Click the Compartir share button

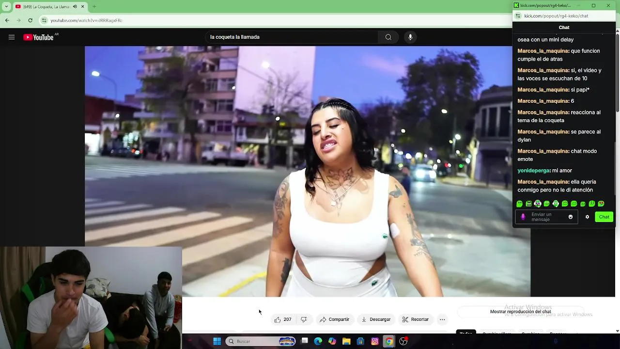[334, 319]
